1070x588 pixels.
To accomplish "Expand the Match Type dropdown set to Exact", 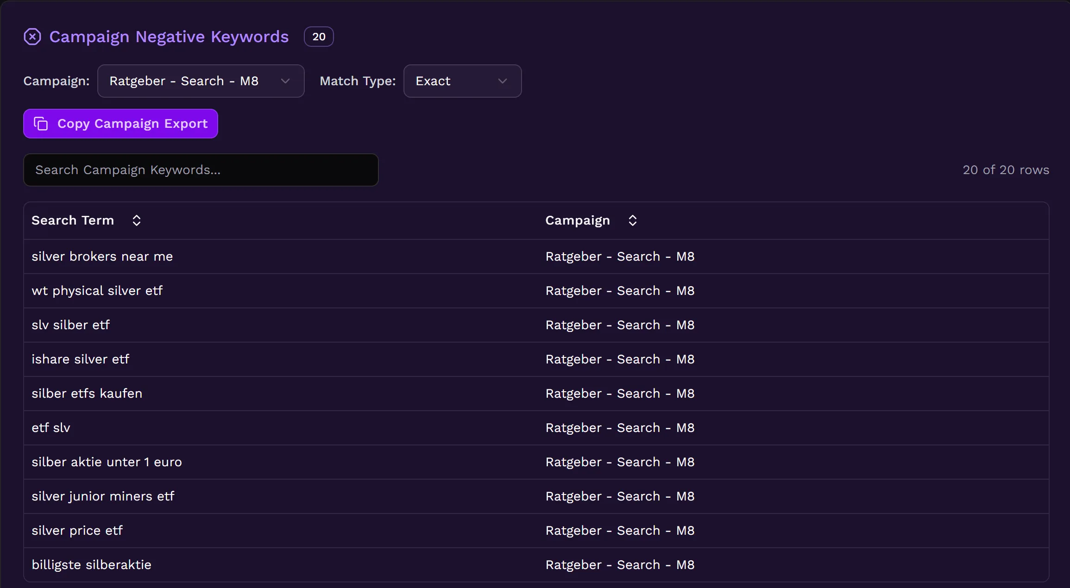I will tap(462, 81).
